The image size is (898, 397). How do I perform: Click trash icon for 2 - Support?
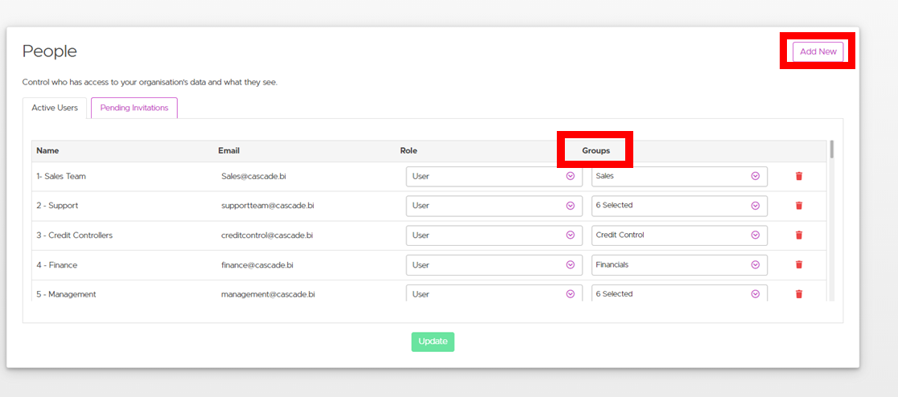[x=798, y=206]
